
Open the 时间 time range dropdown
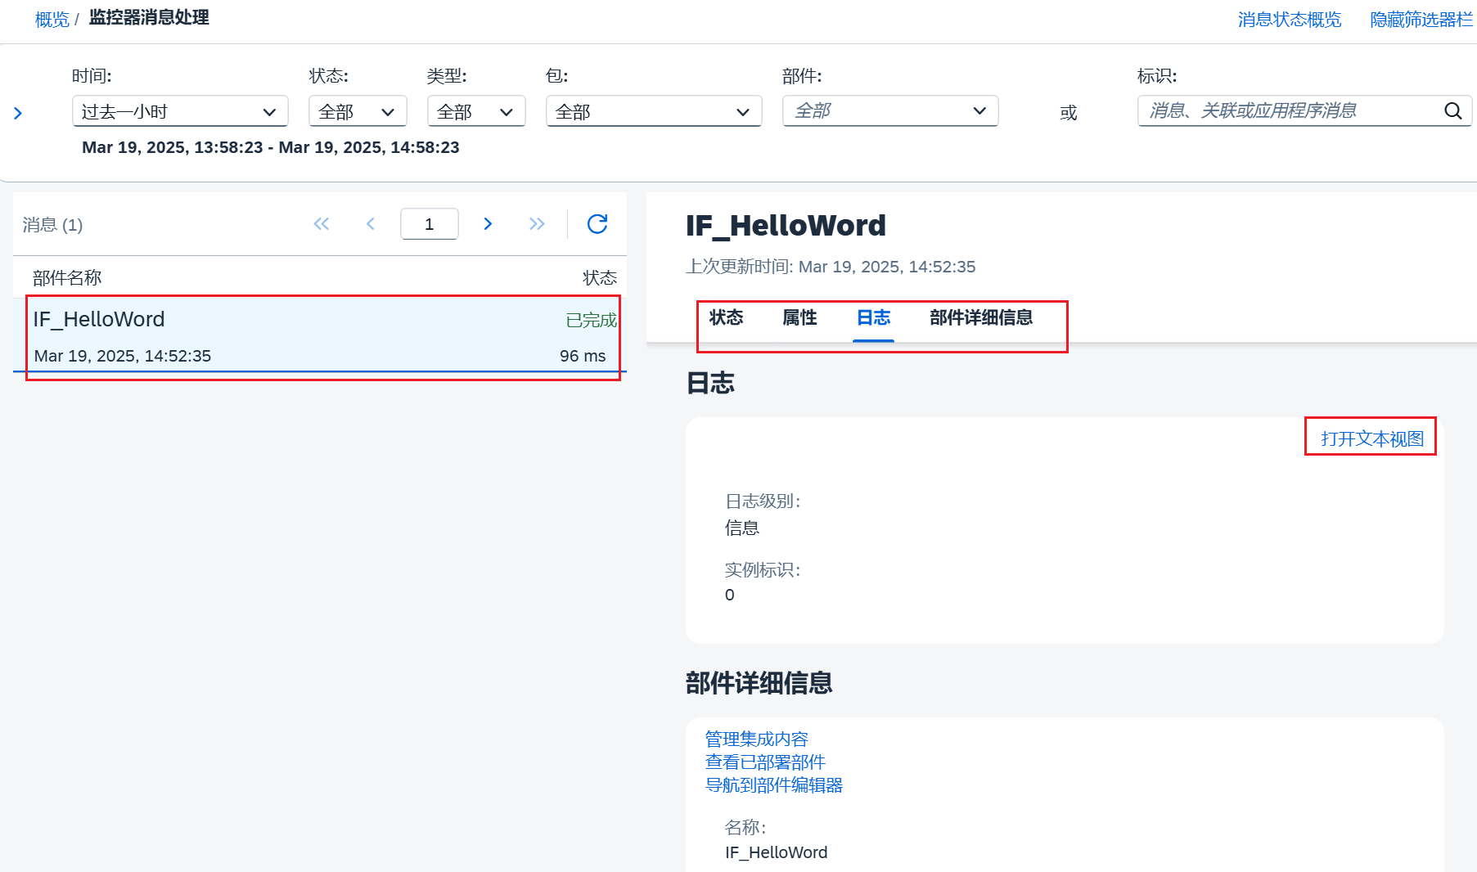click(x=179, y=111)
